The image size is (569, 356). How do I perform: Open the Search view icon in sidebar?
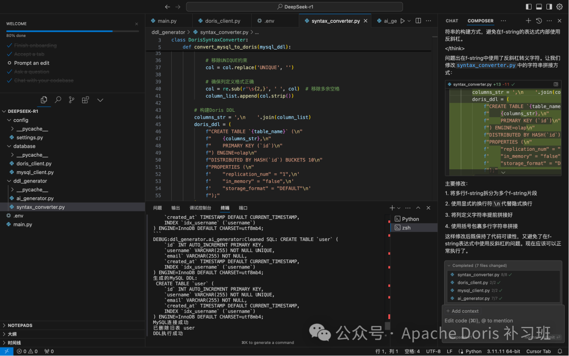point(57,100)
